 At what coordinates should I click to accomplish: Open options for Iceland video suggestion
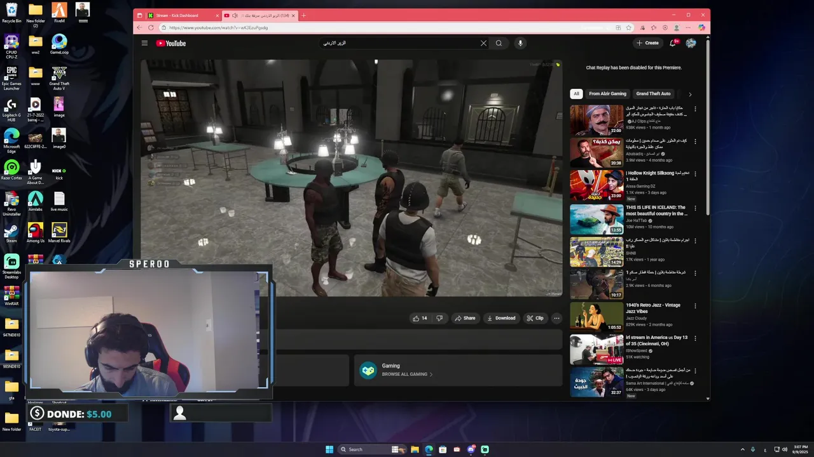(695, 208)
